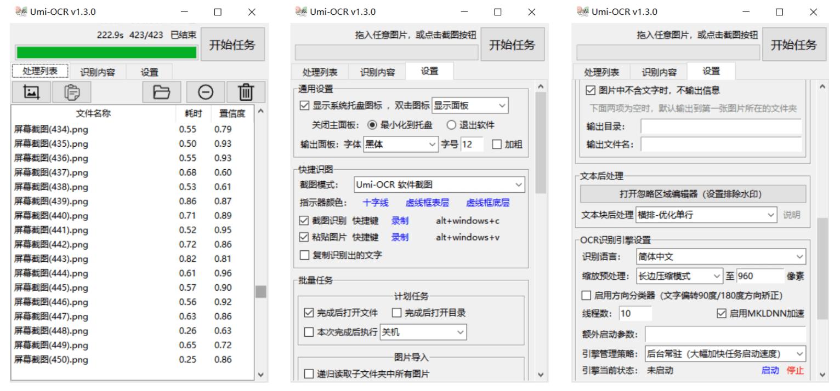The height and width of the screenshot is (391, 840).
Task: Select the screenshot capture icon
Action: (x=31, y=91)
